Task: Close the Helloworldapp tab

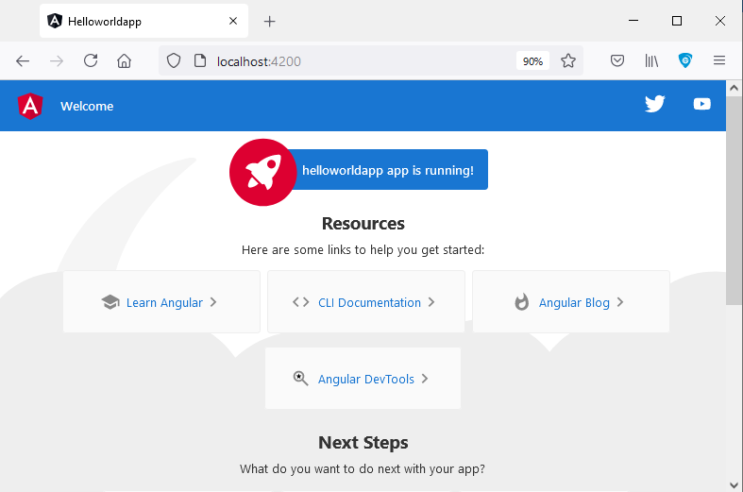Action: pos(232,21)
